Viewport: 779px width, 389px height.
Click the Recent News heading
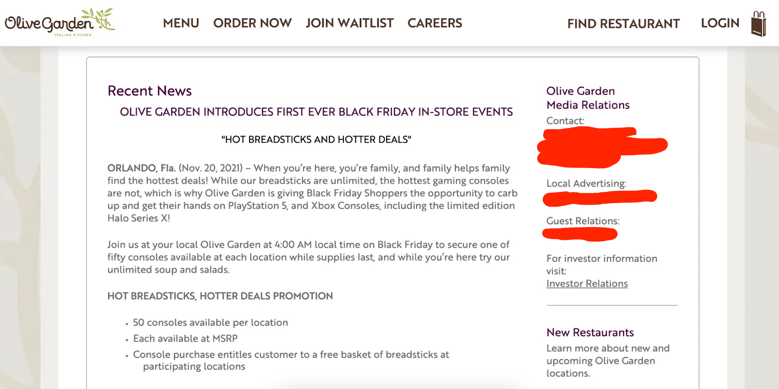pyautogui.click(x=150, y=91)
